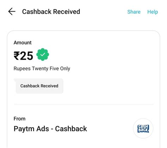Viewport: 167px width, 148px height.
Task: Click the divider line above From
Action: 83,104
